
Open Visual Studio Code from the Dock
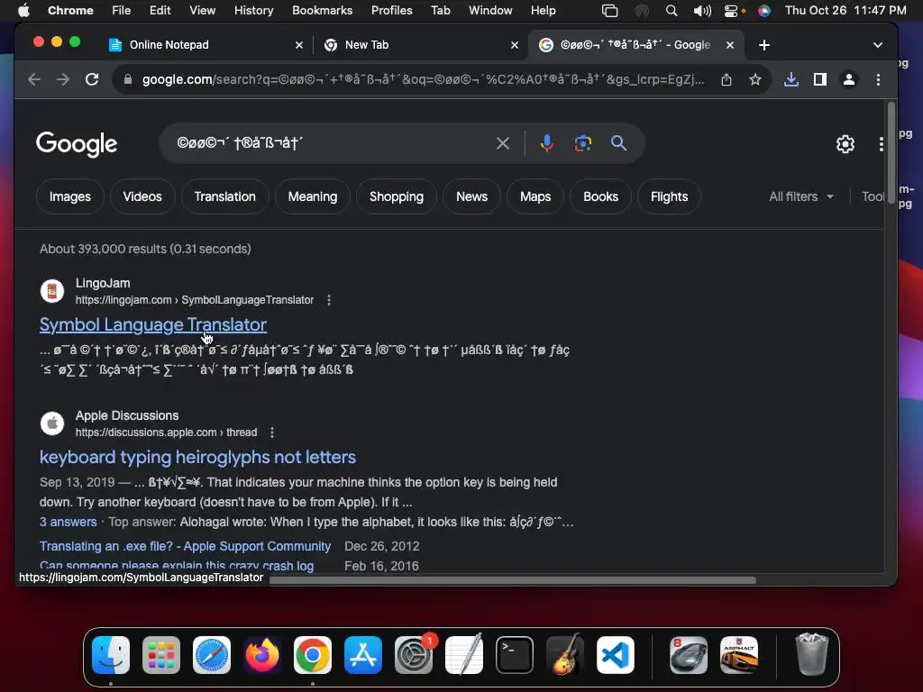point(616,655)
